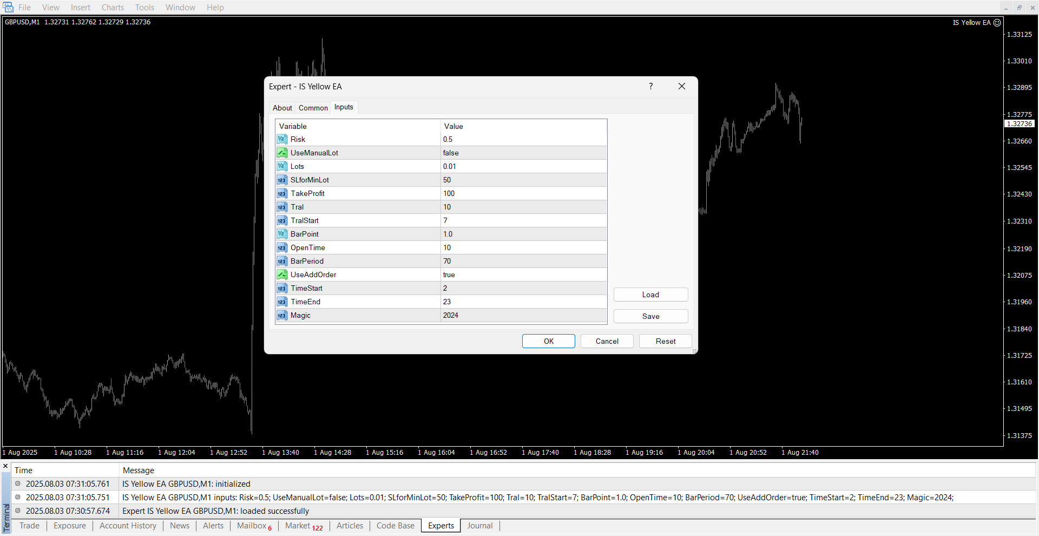This screenshot has width=1039, height=536.
Task: Reset inputs to default values
Action: click(x=665, y=341)
